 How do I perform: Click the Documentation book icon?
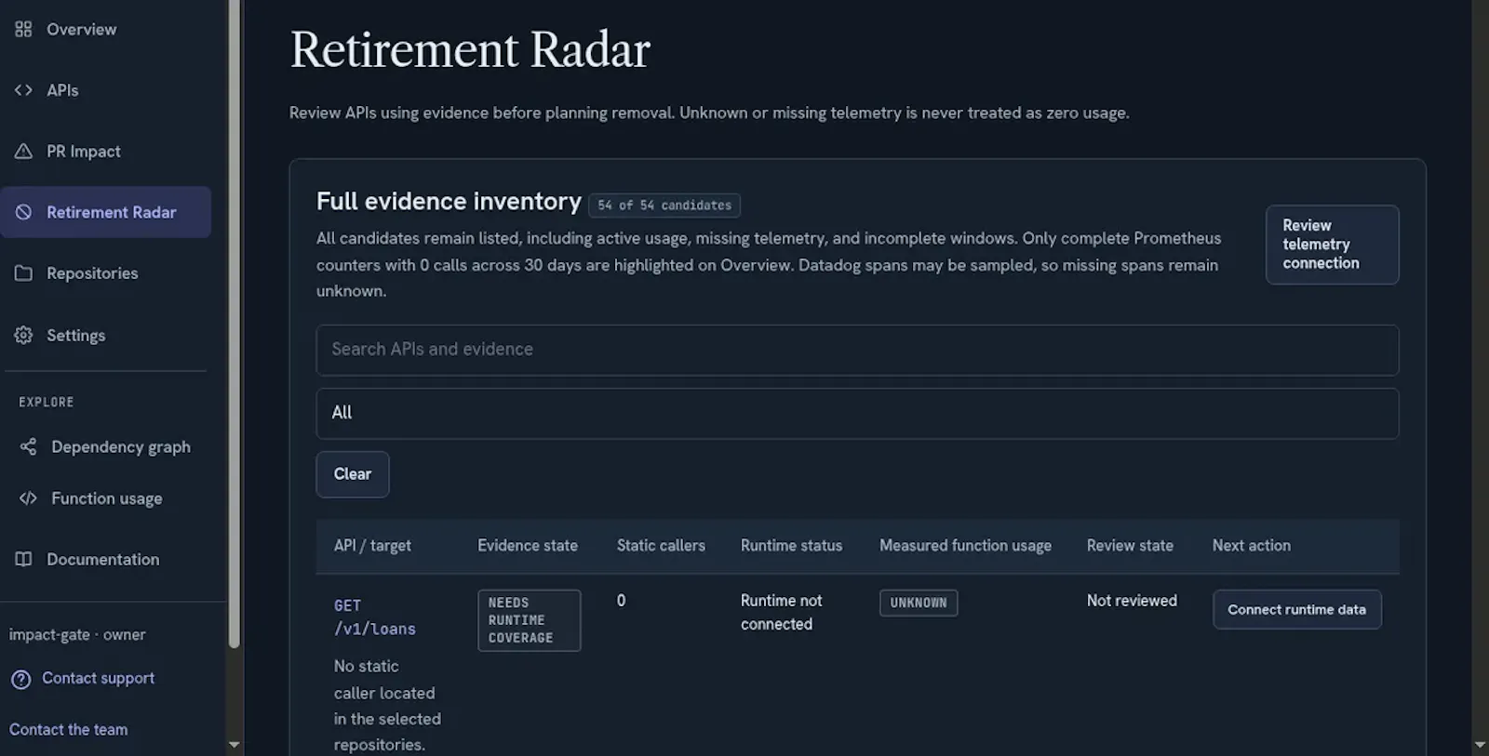click(x=23, y=559)
